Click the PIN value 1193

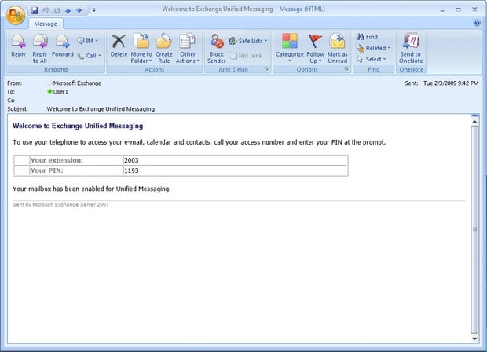pyautogui.click(x=131, y=170)
